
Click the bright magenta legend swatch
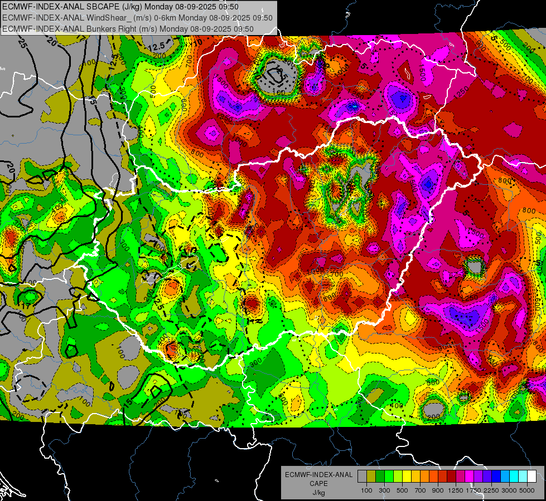pyautogui.click(x=470, y=477)
